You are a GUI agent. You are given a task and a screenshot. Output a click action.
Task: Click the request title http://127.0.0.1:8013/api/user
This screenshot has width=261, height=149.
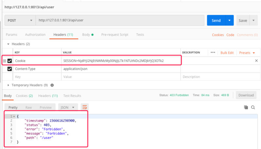coord(29,7)
